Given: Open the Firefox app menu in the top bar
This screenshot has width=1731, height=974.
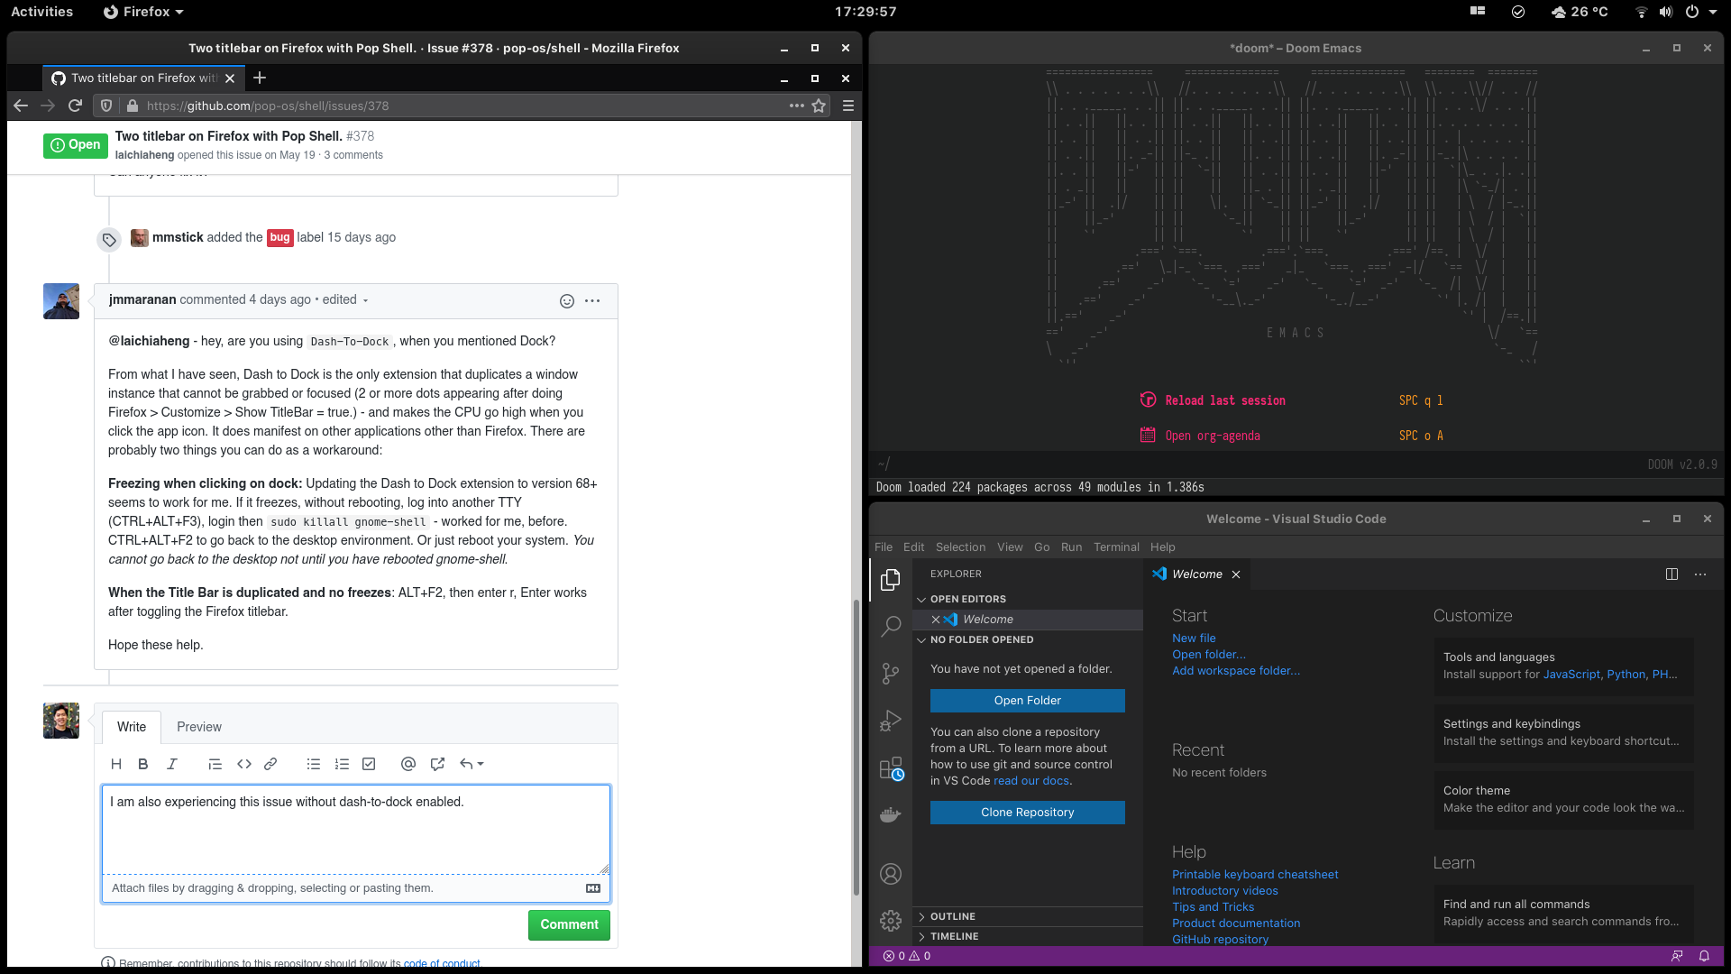Looking at the screenshot, I should pyautogui.click(x=143, y=12).
